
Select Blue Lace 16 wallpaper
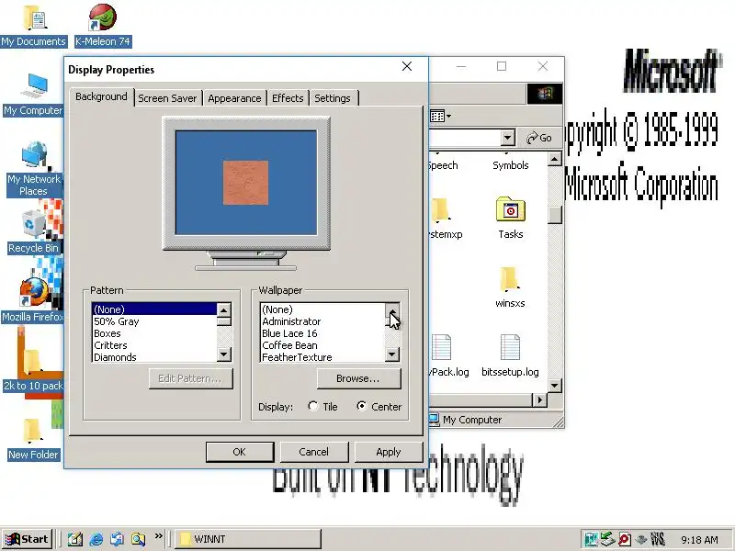click(322, 333)
